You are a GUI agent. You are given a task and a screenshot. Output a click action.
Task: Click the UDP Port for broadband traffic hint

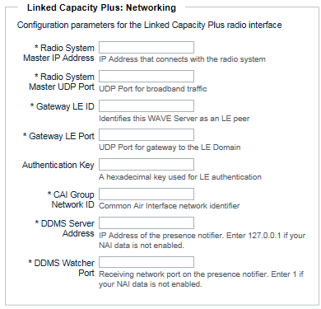[x=153, y=89]
